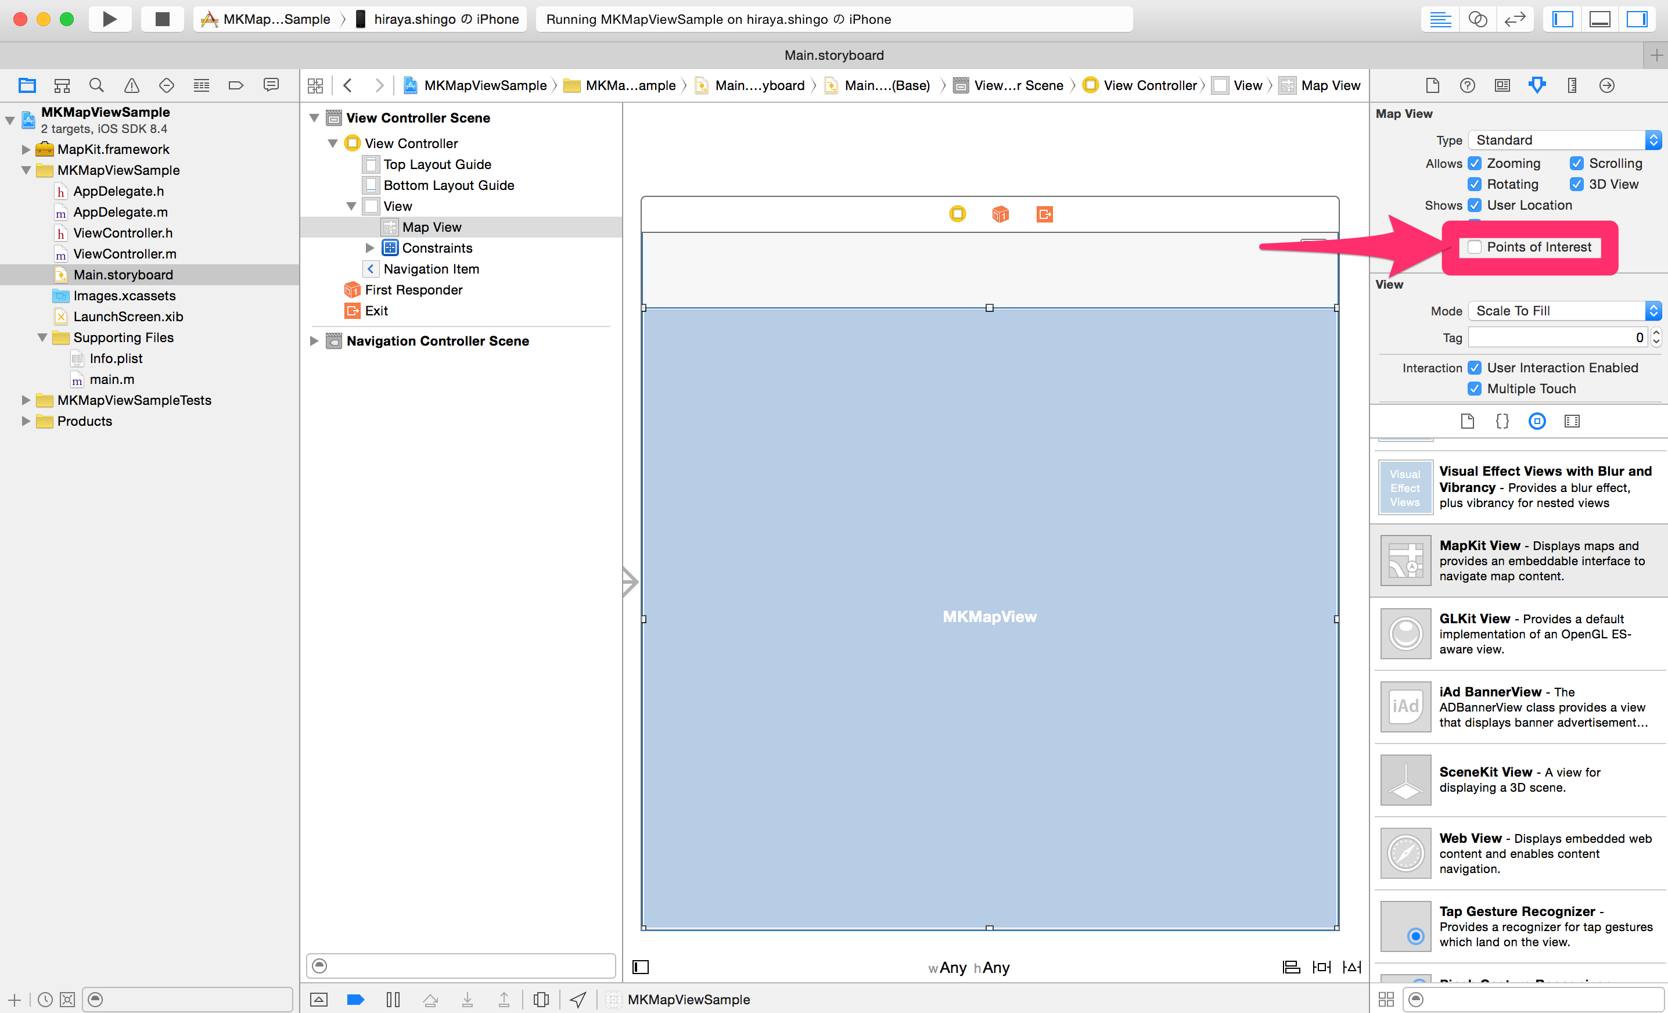This screenshot has height=1013, width=1668.
Task: Click the wAny hAny size class control
Action: click(968, 968)
